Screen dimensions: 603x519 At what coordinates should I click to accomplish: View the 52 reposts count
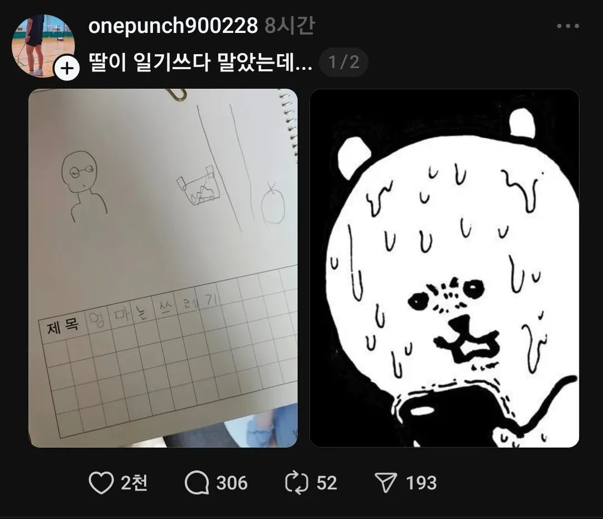point(327,483)
